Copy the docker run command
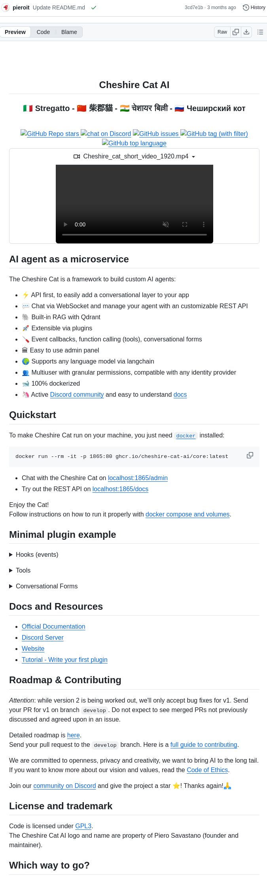Screen dimensions: 267x880 coord(250,455)
